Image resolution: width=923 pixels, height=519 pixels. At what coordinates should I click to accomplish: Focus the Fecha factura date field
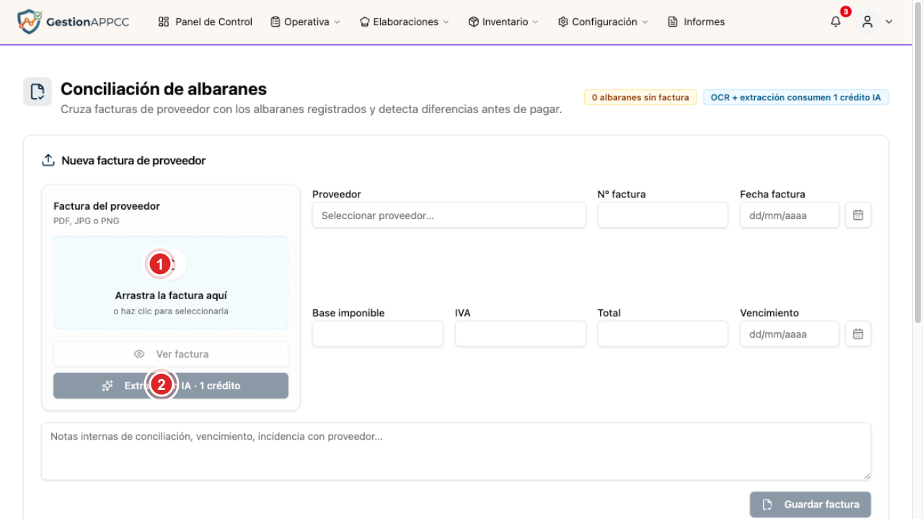coord(790,215)
